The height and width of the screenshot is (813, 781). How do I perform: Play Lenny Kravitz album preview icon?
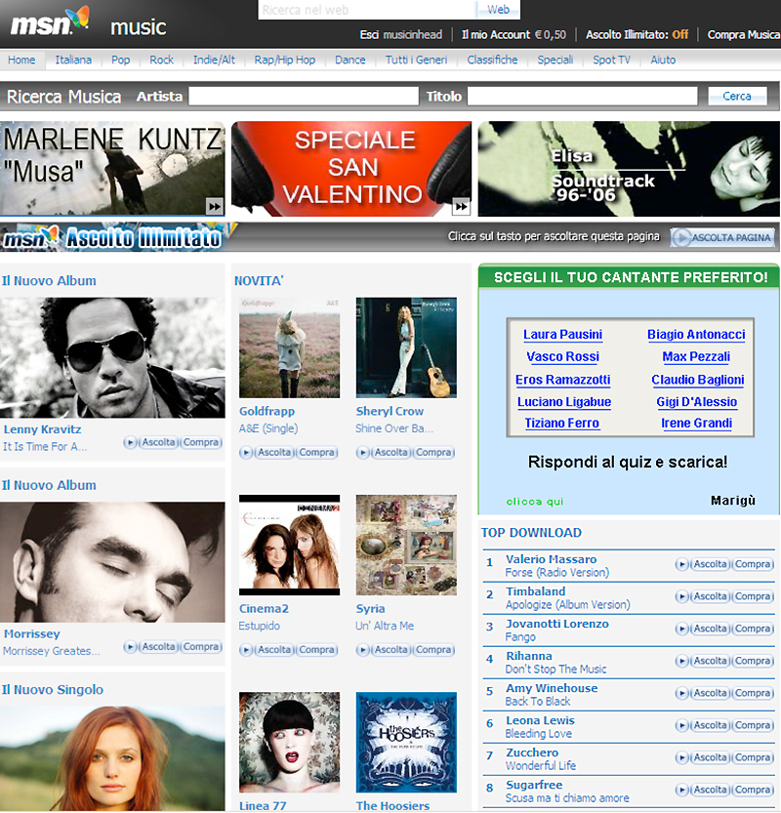(131, 443)
